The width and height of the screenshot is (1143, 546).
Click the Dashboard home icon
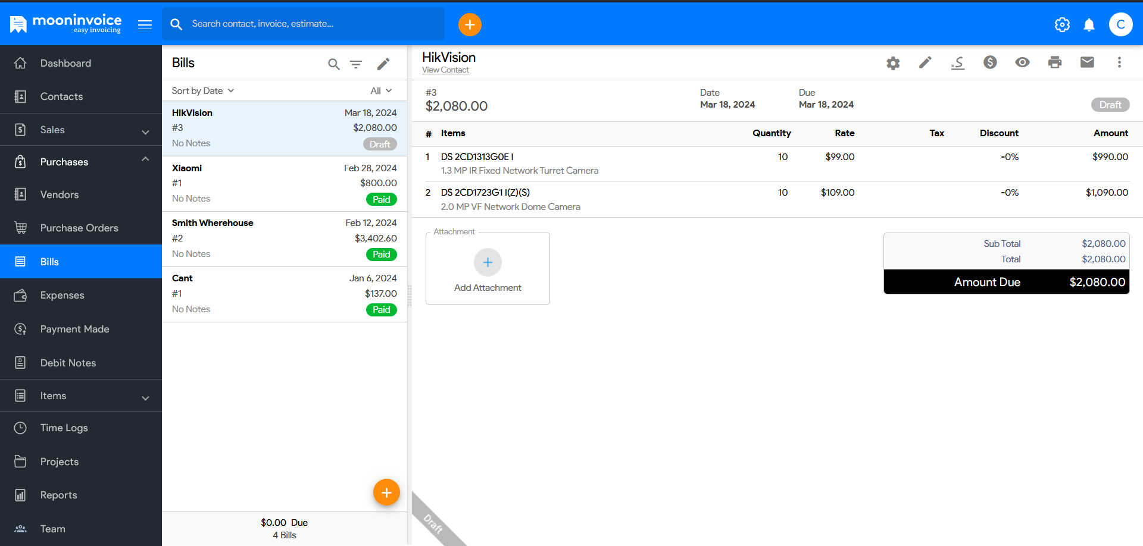point(20,63)
